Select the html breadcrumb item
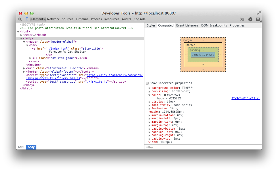278x172 pixels. click(21, 147)
